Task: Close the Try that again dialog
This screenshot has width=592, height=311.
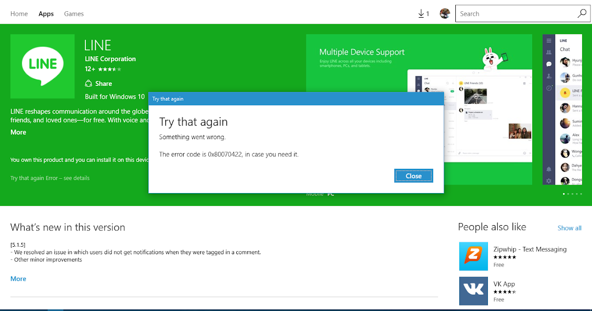Action: tap(413, 176)
